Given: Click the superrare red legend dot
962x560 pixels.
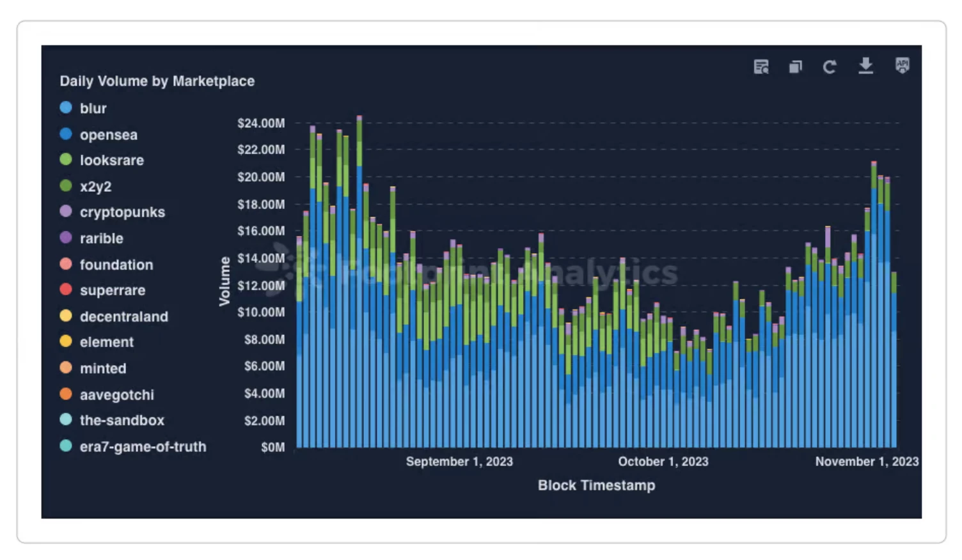Looking at the screenshot, I should [x=66, y=290].
